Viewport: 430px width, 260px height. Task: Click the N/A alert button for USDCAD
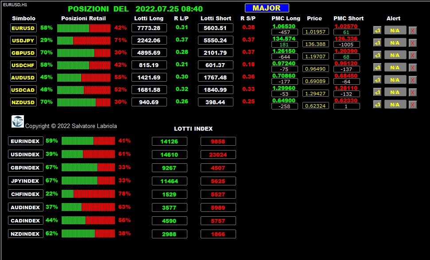395,92
